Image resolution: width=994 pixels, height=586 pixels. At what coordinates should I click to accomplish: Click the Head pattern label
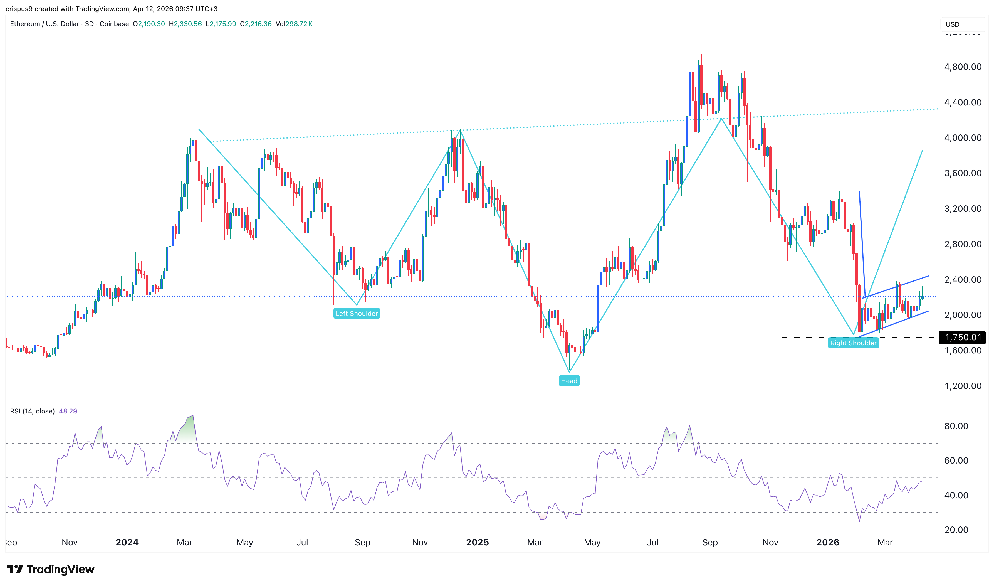tap(569, 380)
